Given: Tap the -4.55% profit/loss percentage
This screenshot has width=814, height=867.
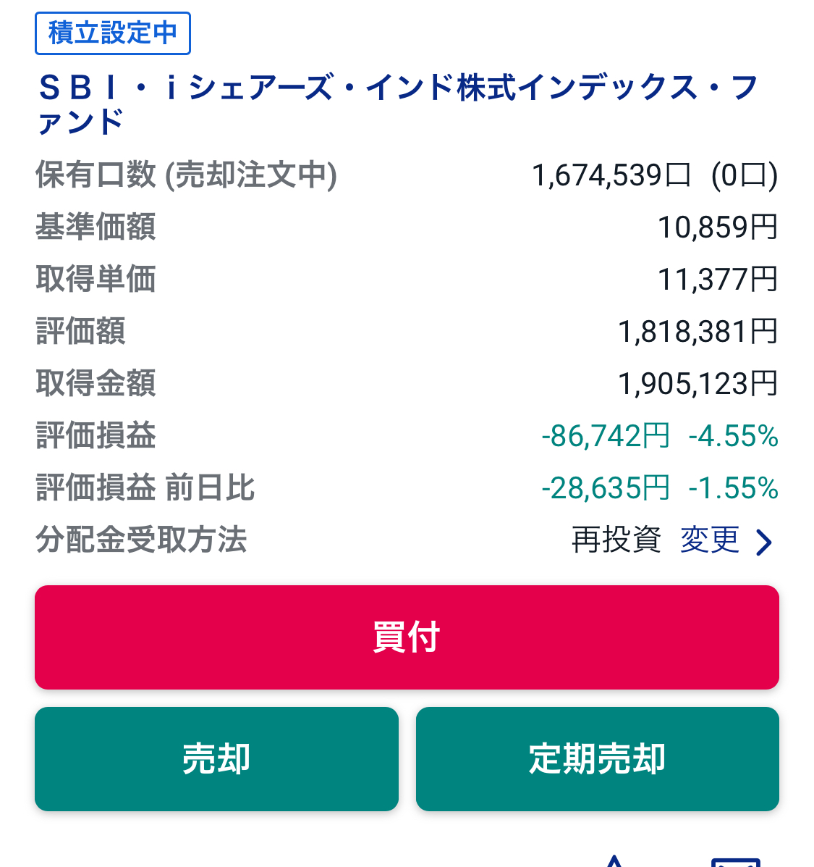Looking at the screenshot, I should coord(733,436).
